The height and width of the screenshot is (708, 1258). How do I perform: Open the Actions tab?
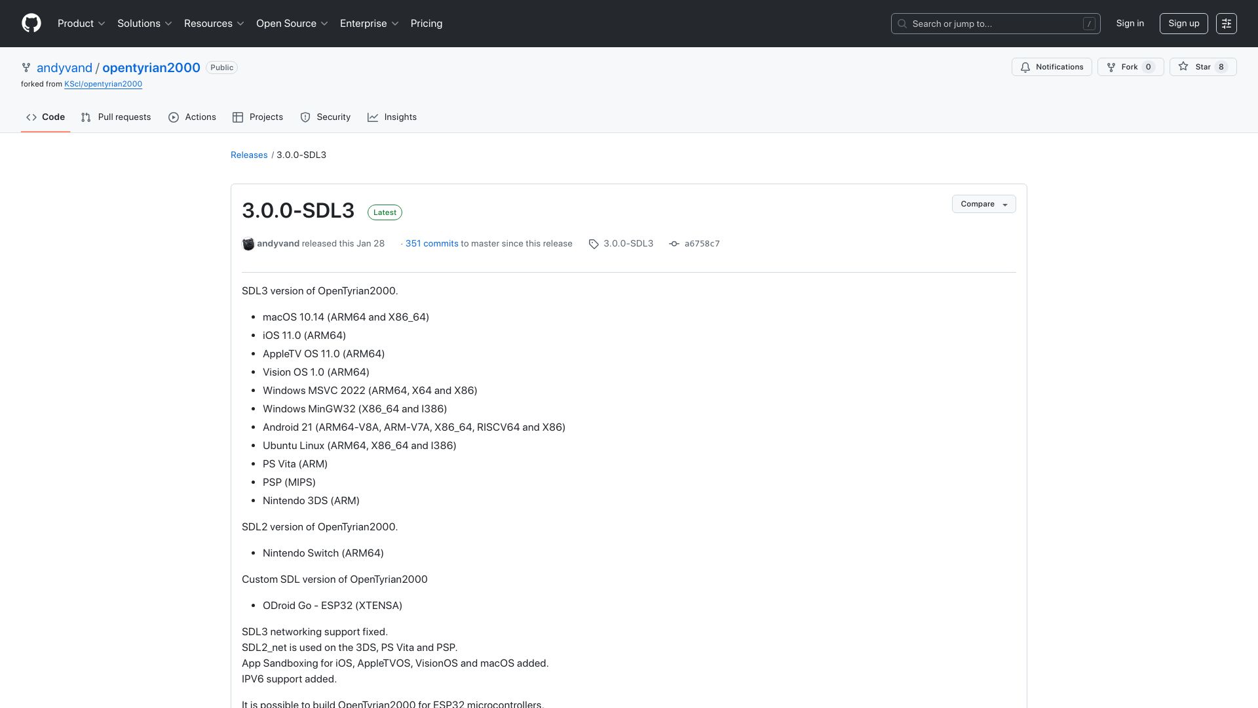point(192,117)
